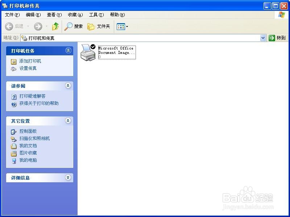Click the 文件夹 folders button label

[x=104, y=26]
